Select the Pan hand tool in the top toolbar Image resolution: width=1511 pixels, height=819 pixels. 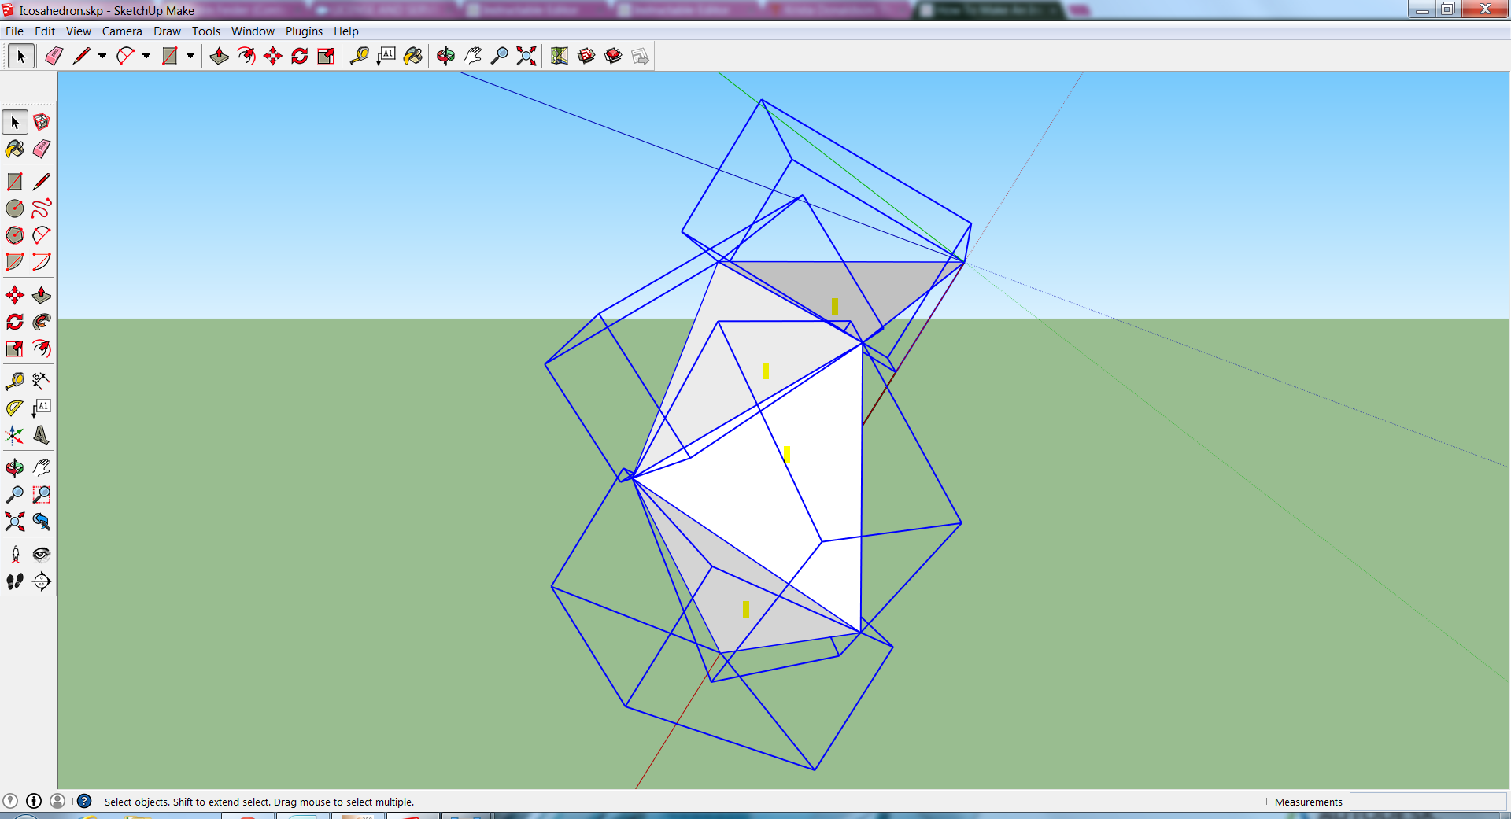(473, 56)
